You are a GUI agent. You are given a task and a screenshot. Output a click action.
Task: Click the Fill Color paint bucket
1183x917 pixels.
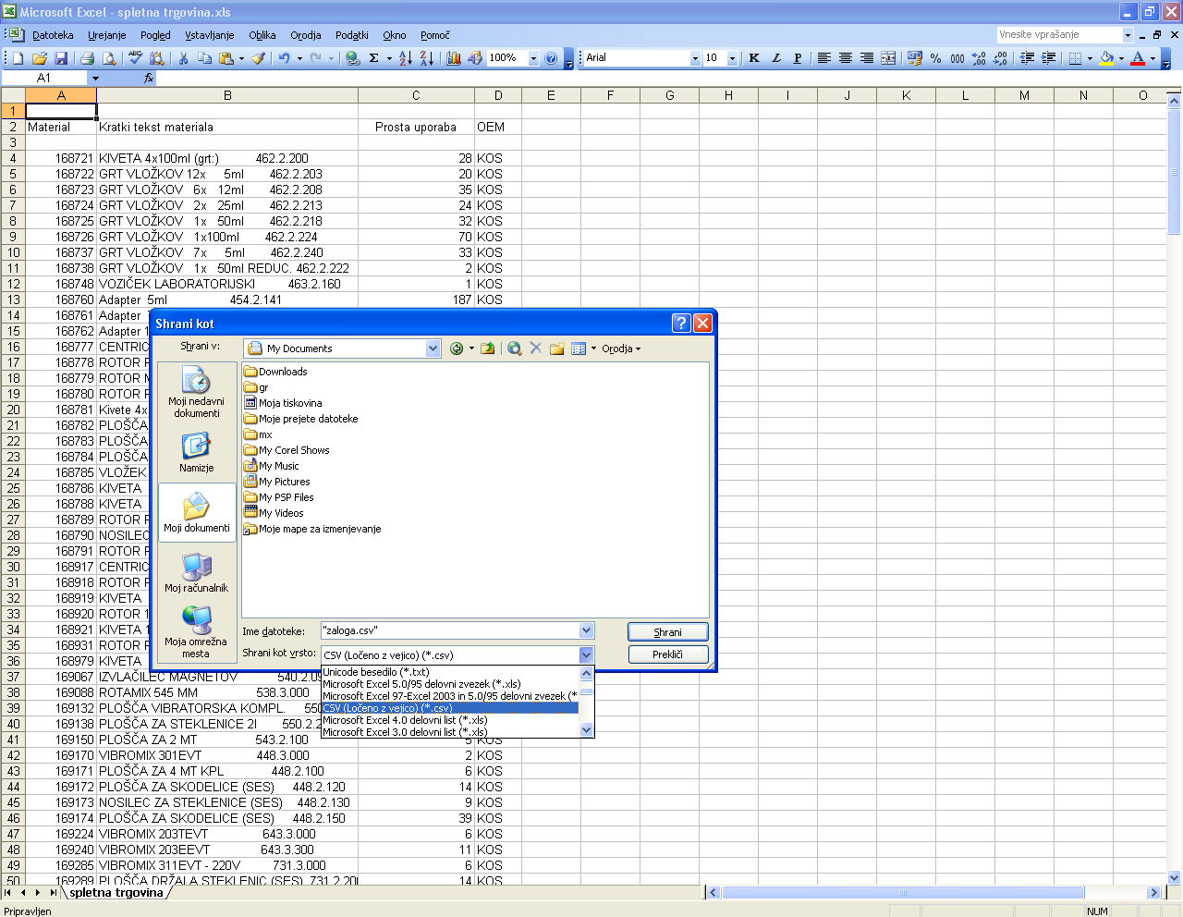point(1106,58)
